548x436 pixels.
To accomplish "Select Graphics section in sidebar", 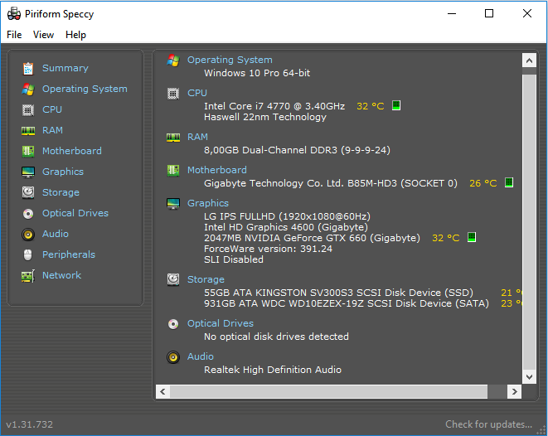I will [63, 172].
